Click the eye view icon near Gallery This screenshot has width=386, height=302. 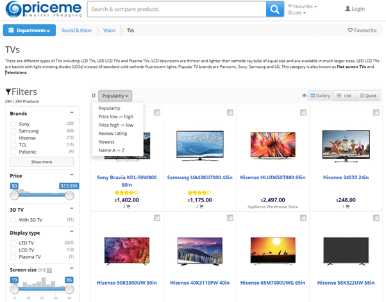click(305, 95)
